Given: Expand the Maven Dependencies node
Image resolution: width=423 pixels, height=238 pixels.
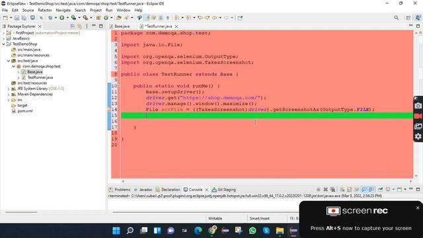Looking at the screenshot, I should coord(9,95).
